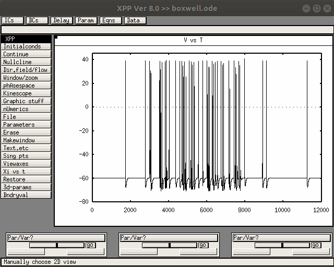Screen dimensions: 334x267
Task: Click the middle slider's high value box
Action: (x=198, y=252)
